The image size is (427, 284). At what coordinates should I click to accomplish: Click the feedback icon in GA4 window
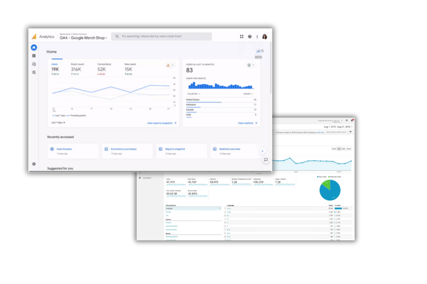click(x=266, y=160)
